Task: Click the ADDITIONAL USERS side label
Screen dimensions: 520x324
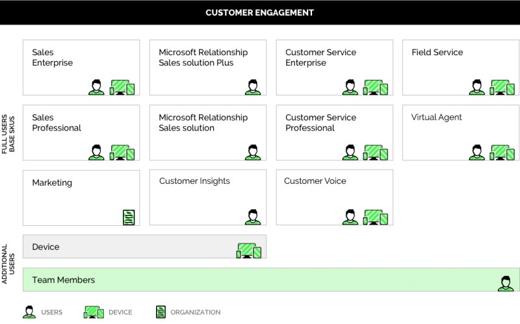Action: tap(8, 264)
